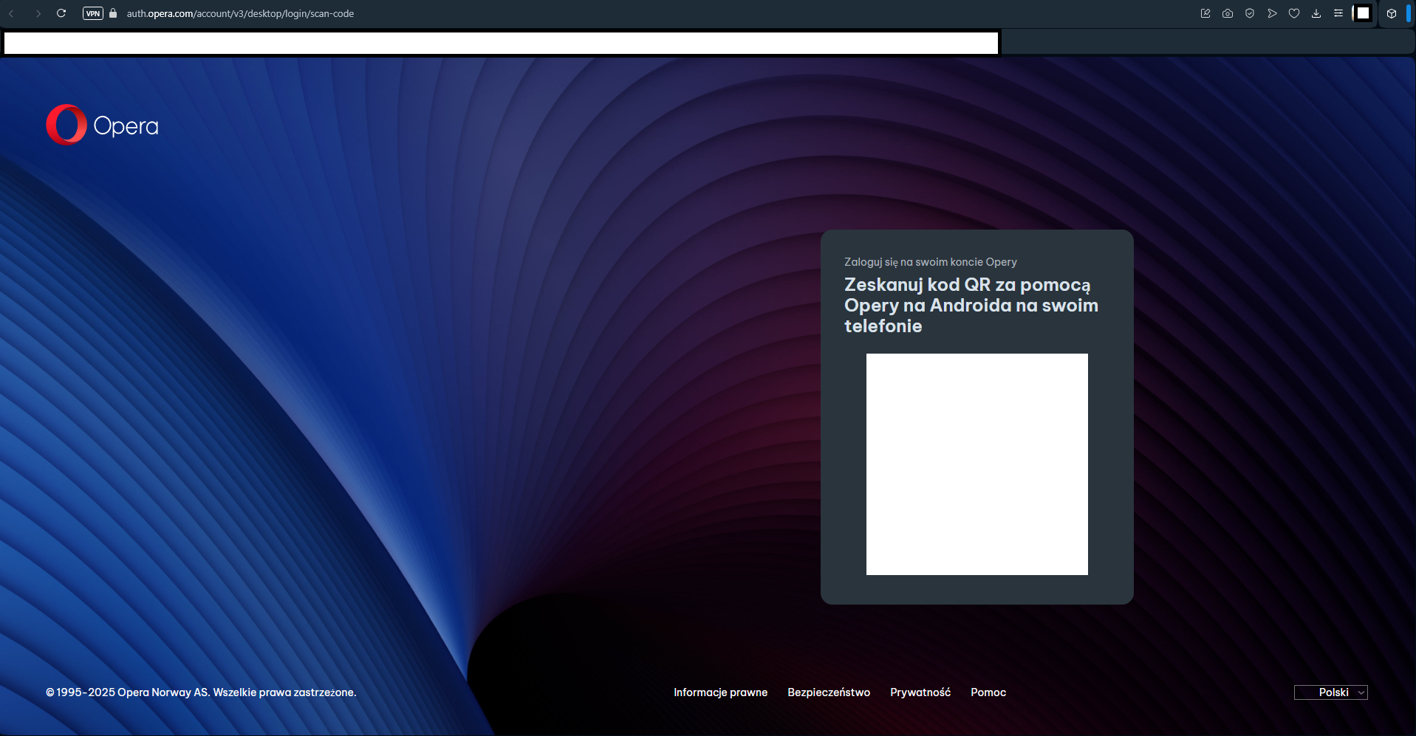
Task: Expand the Polski language dropdown
Action: click(1331, 692)
